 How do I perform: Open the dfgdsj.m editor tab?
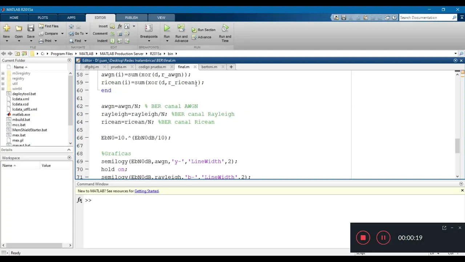(x=92, y=67)
